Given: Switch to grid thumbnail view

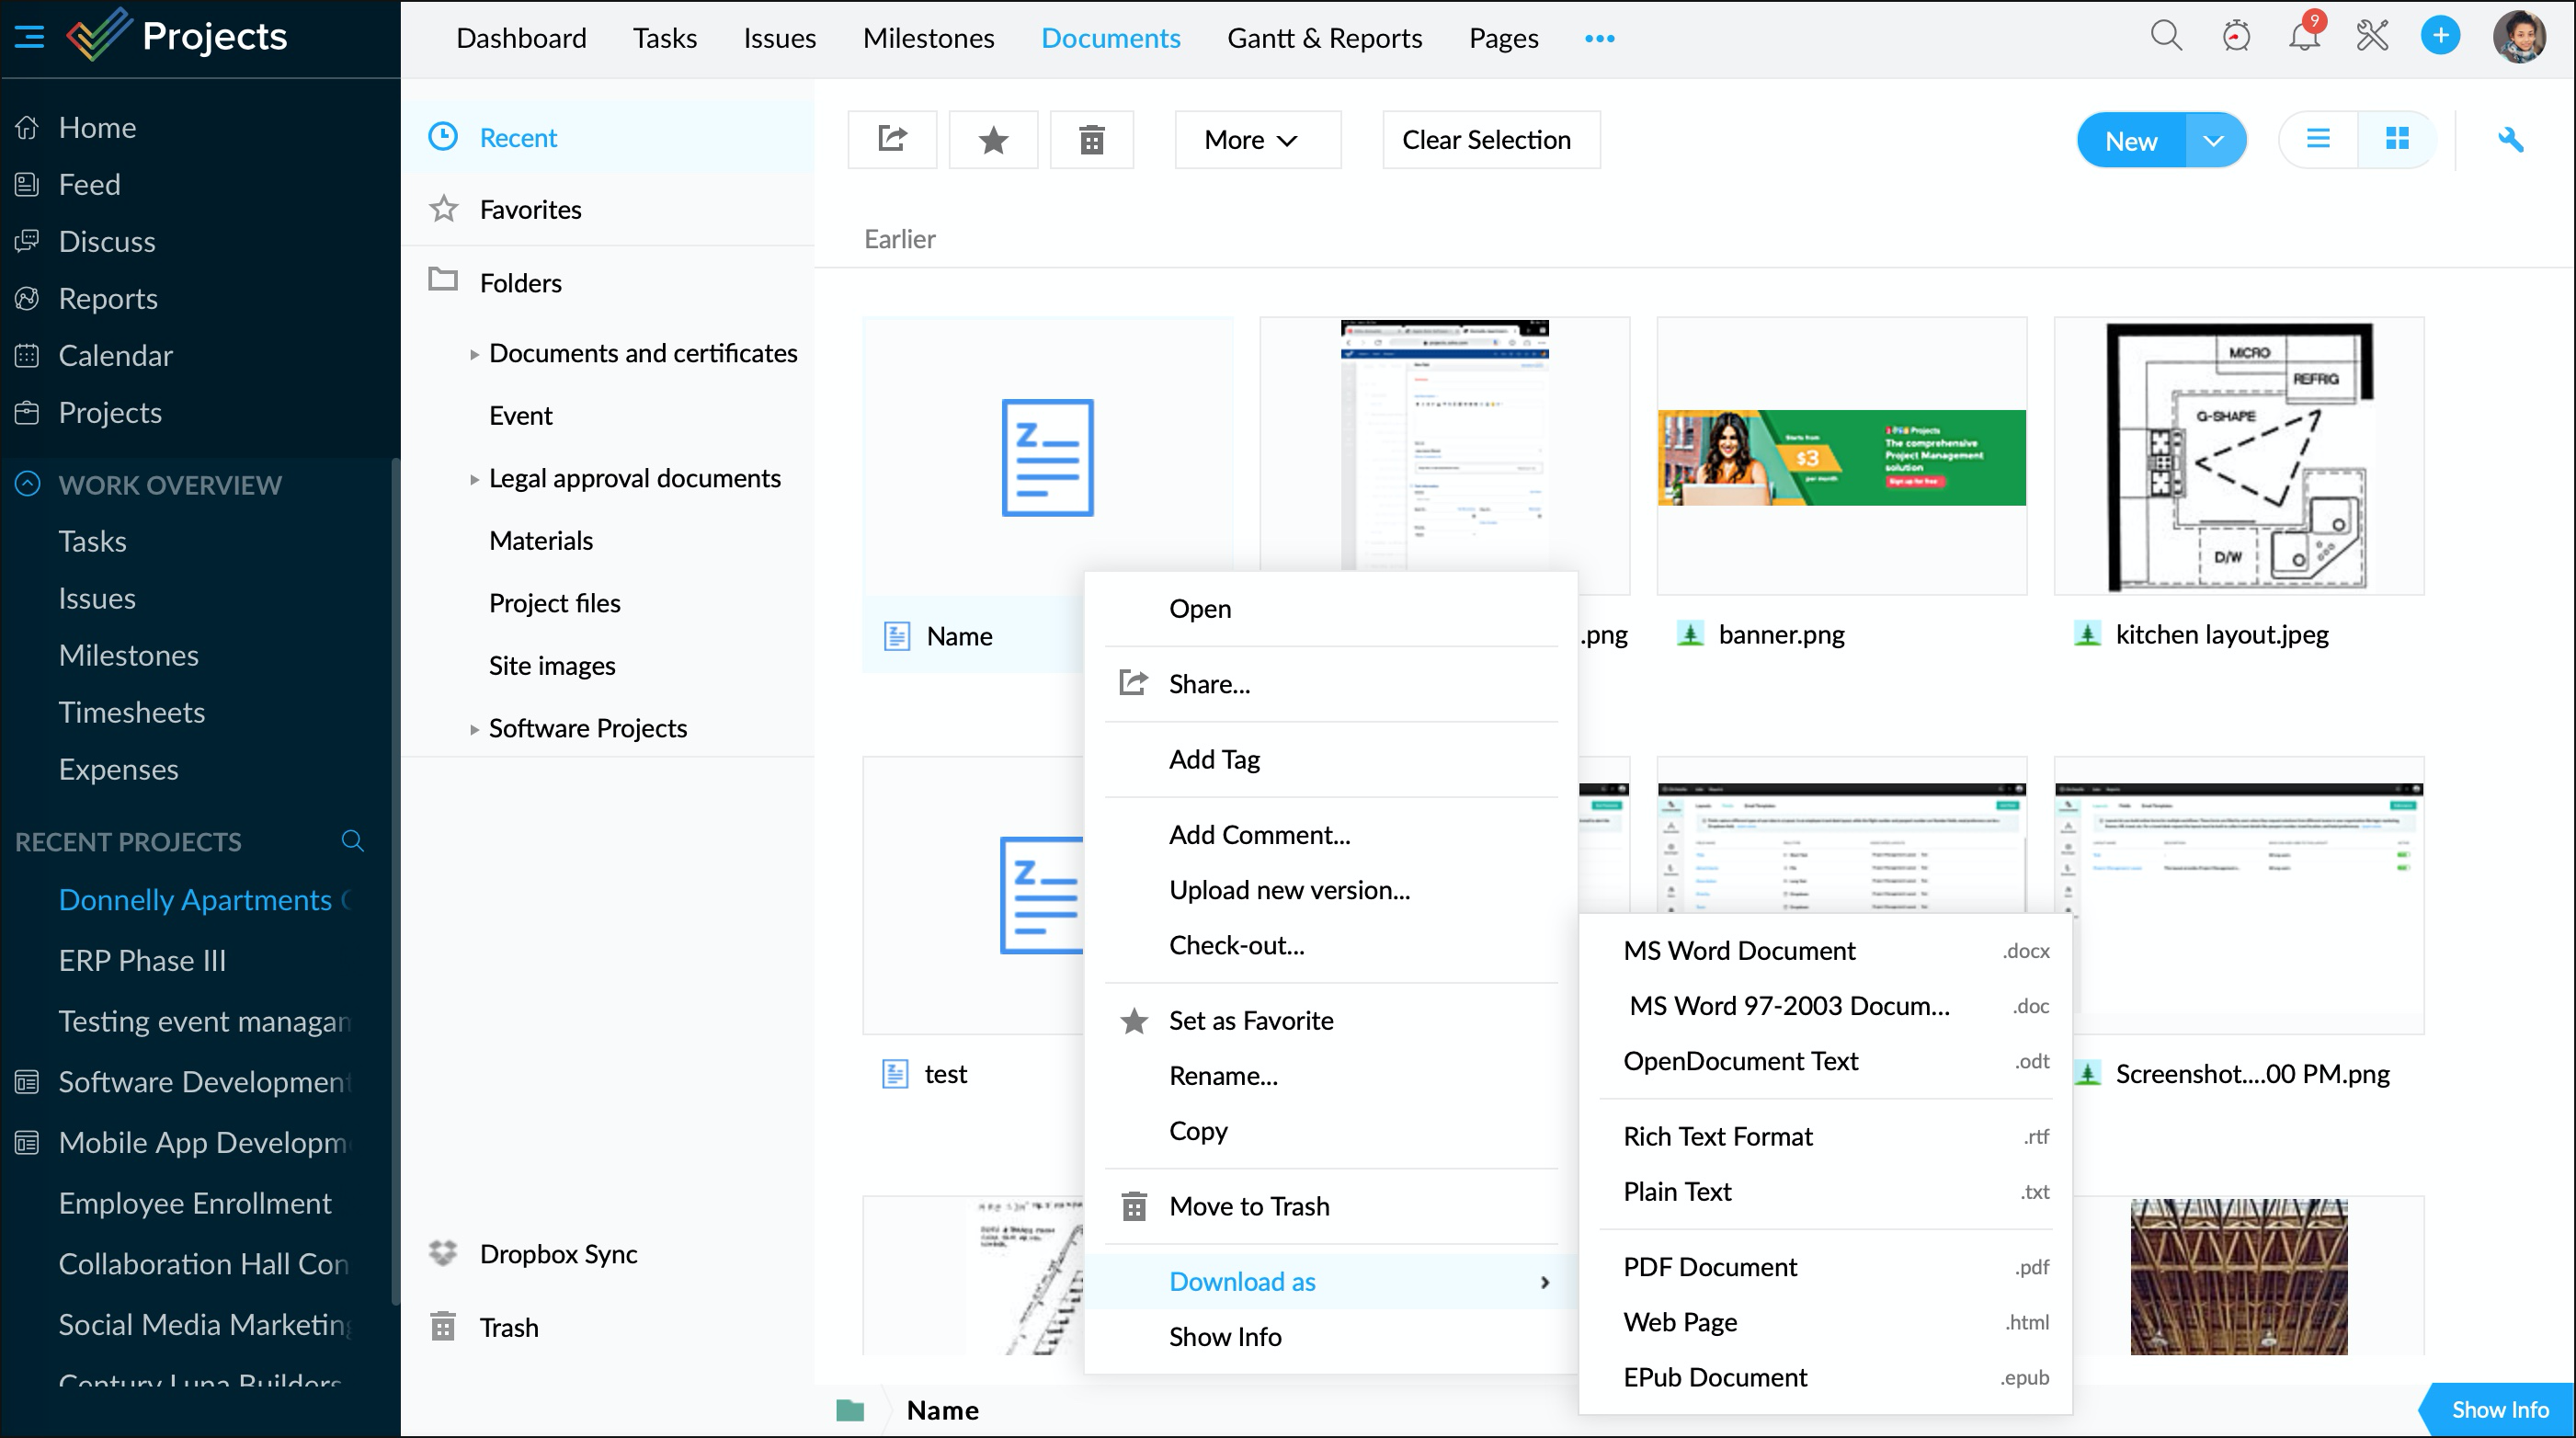Looking at the screenshot, I should 2397,139.
